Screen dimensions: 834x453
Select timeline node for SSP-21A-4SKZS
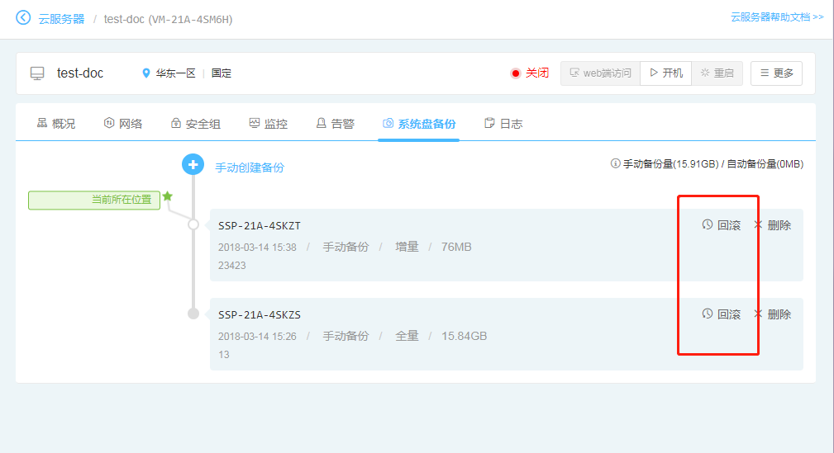click(x=193, y=314)
